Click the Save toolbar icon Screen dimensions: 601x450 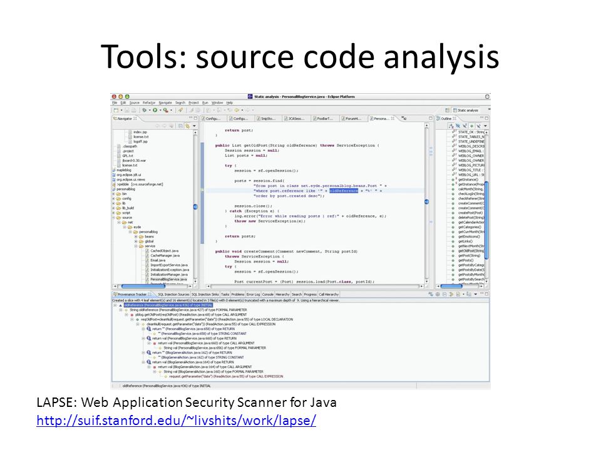pos(127,110)
